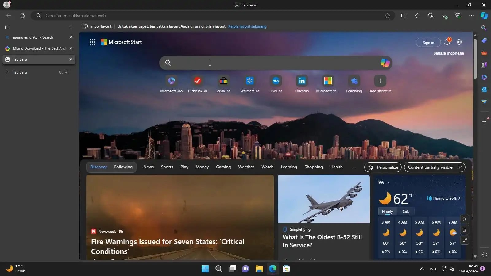Open the Edge profile avatar menu
The image size is (491, 276).
click(7, 5)
